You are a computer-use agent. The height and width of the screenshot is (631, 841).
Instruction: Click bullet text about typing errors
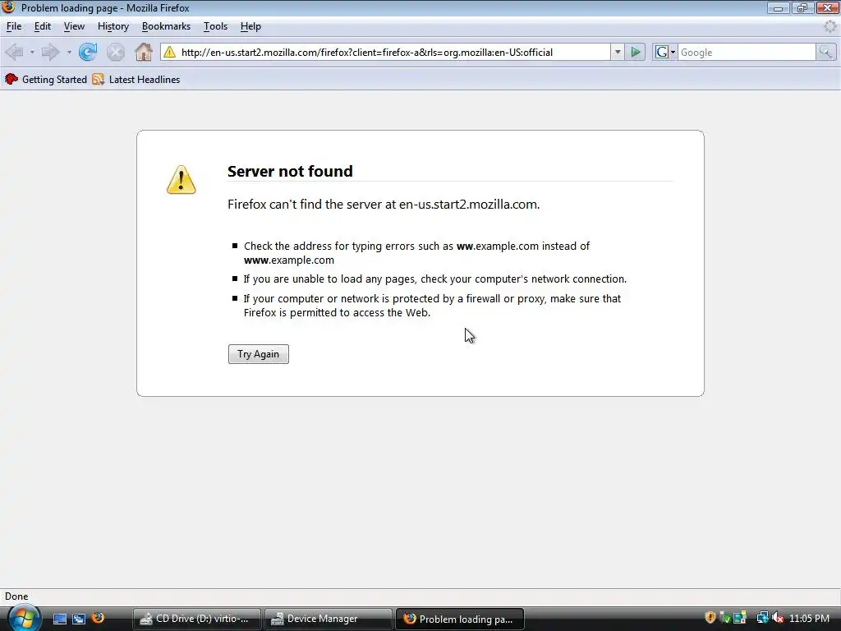(416, 253)
